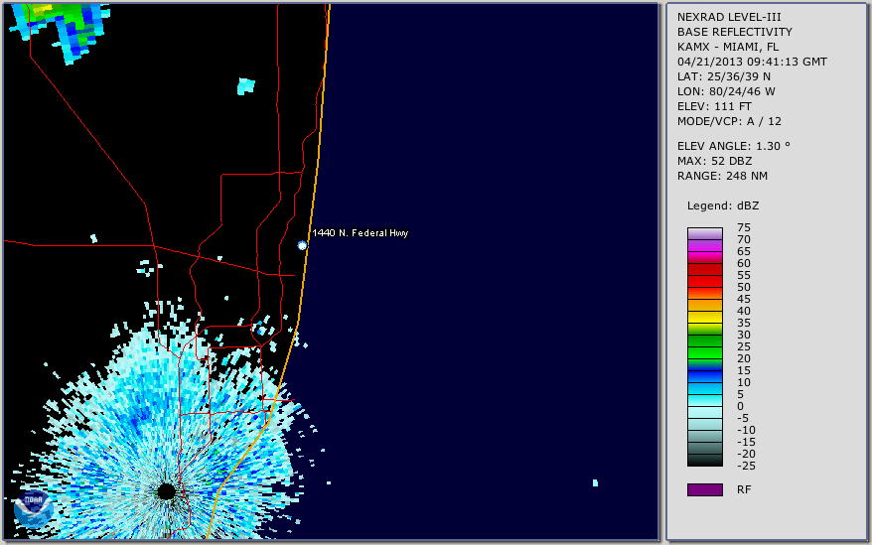The height and width of the screenshot is (545, 872).
Task: Click the -25 dBZ black legend swatch
Action: (x=704, y=460)
